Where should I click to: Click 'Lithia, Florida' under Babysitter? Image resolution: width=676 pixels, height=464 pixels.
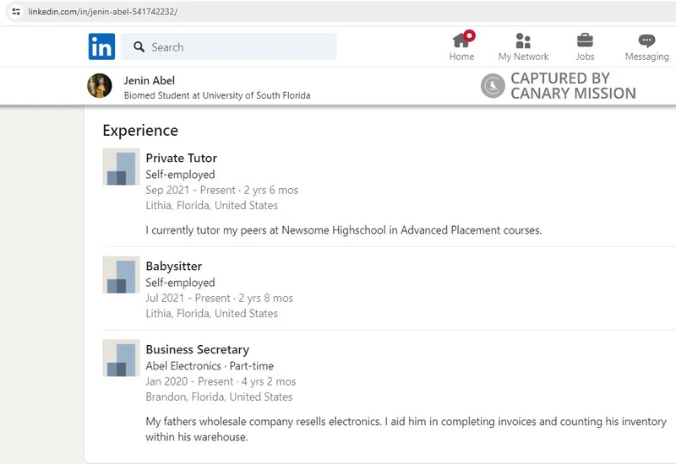point(212,313)
